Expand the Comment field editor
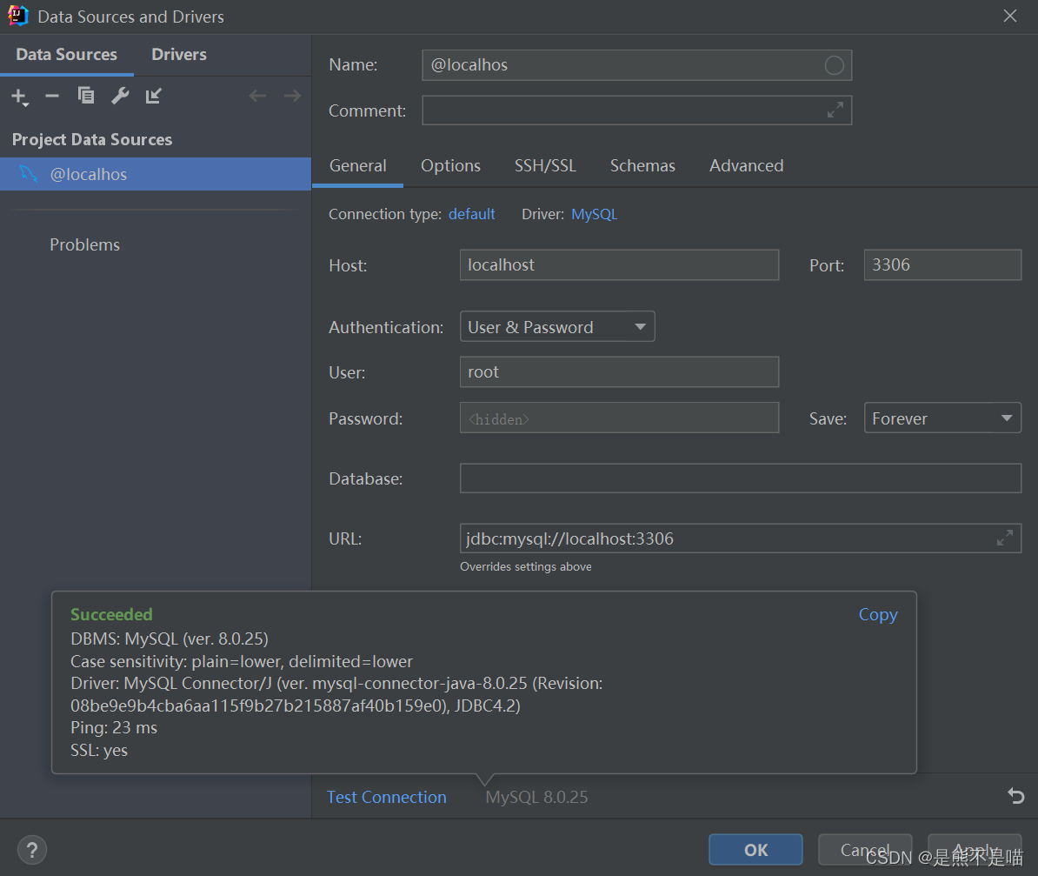Screen dimensions: 1038x876 [835, 110]
